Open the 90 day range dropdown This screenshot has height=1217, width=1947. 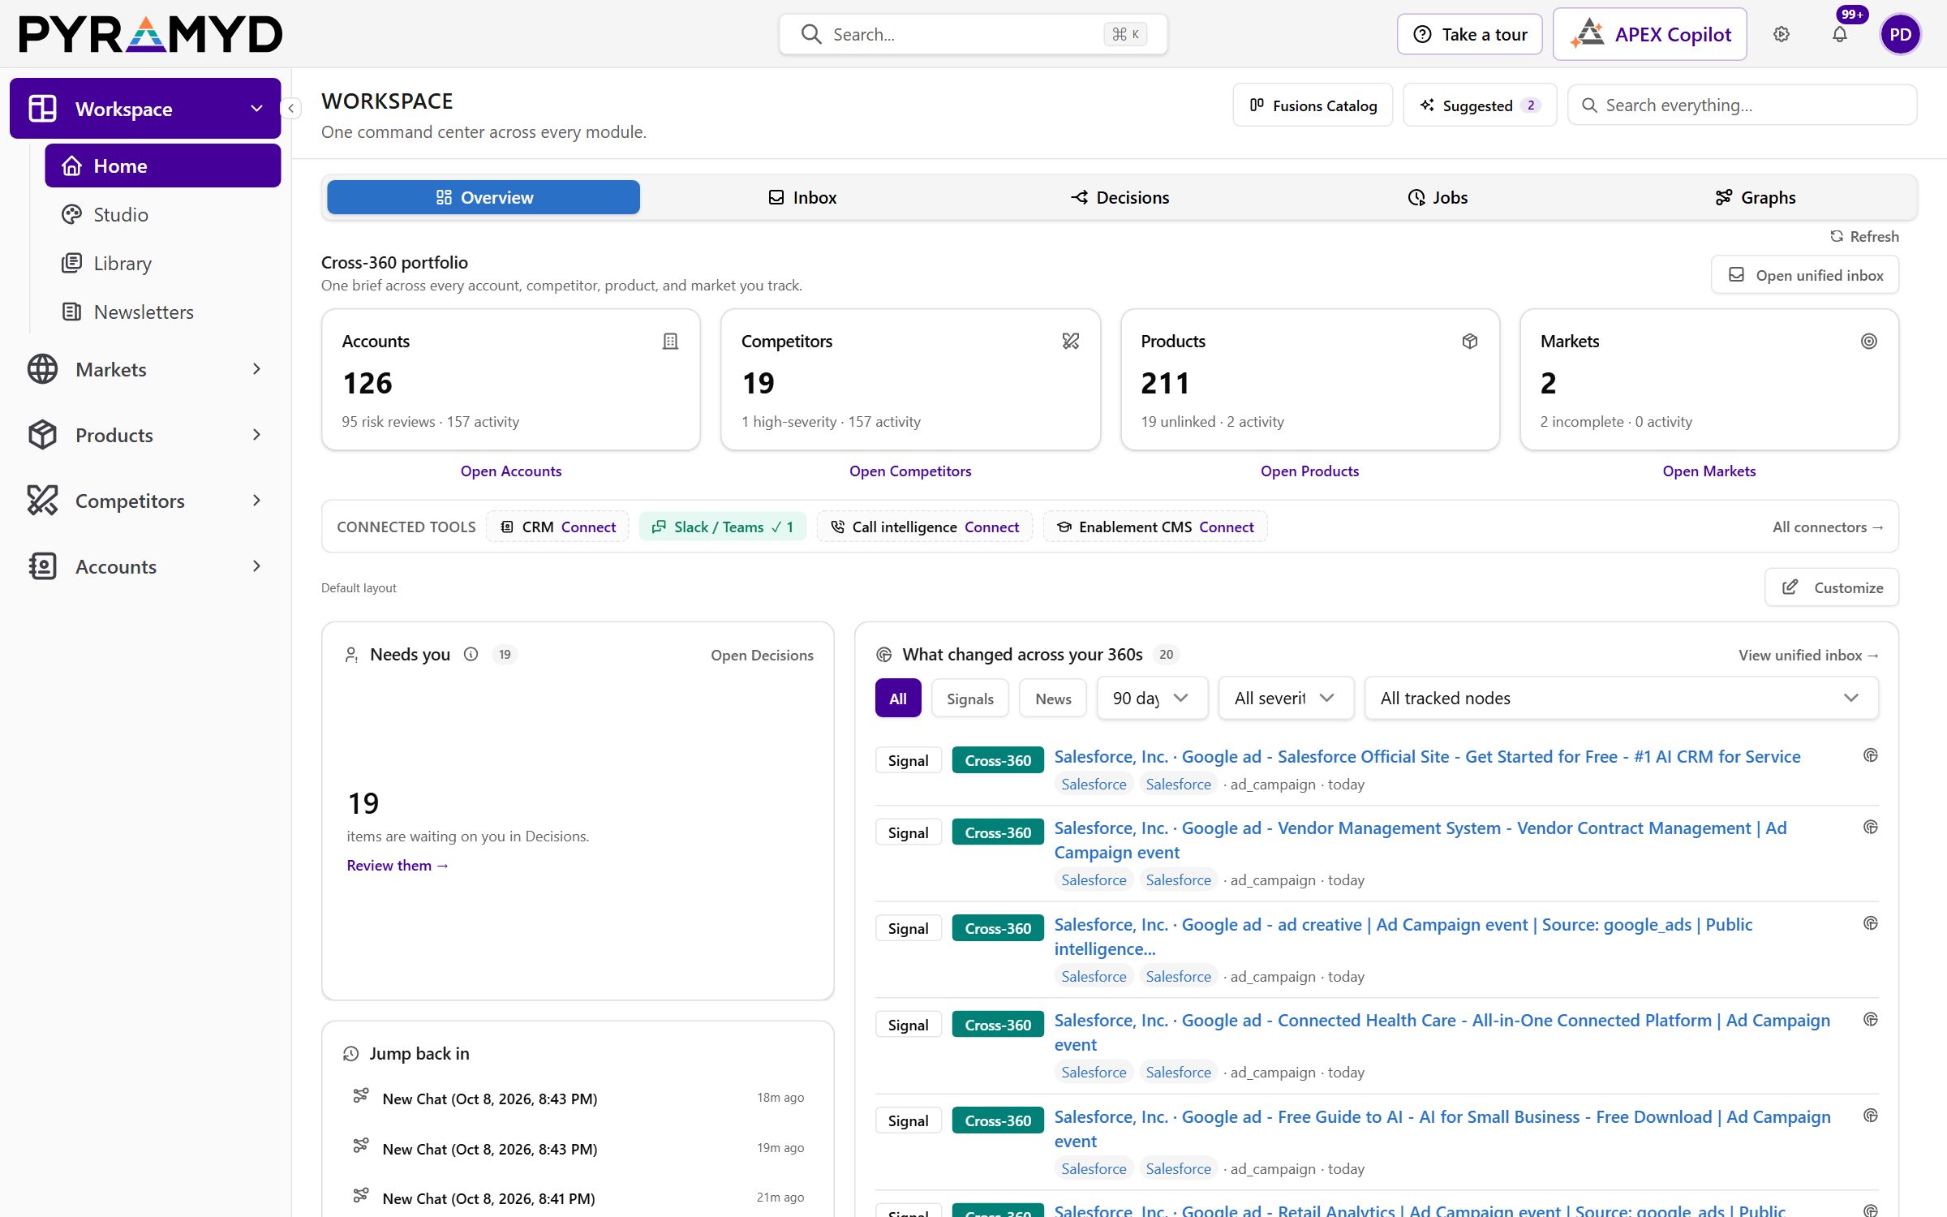tap(1152, 699)
